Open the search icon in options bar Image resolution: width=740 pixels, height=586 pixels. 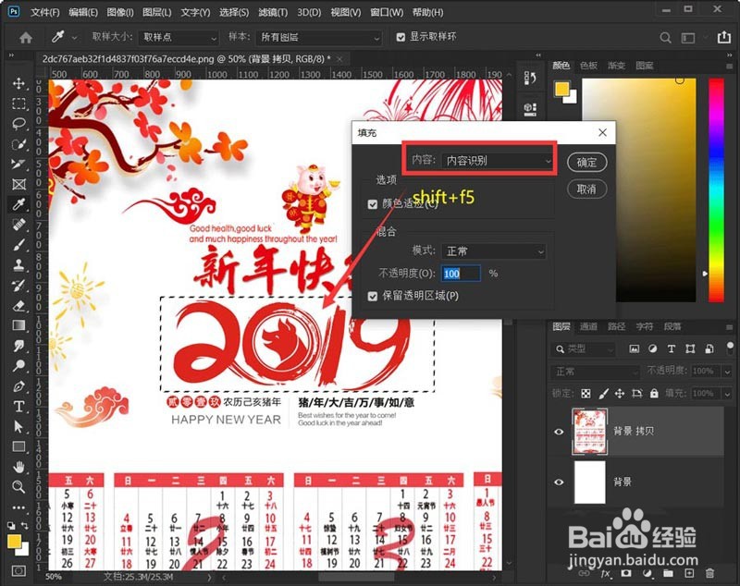point(665,38)
